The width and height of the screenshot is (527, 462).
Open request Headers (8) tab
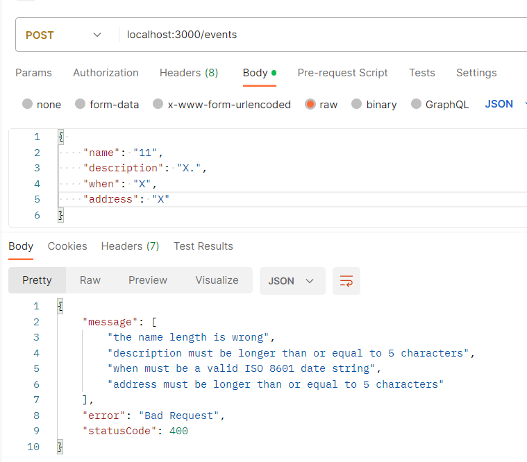click(189, 73)
